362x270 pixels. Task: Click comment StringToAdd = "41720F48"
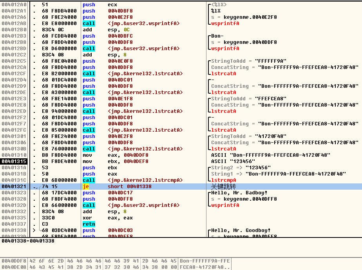249,136
